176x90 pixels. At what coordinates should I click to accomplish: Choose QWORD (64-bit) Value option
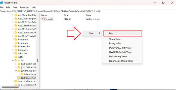[120, 52]
